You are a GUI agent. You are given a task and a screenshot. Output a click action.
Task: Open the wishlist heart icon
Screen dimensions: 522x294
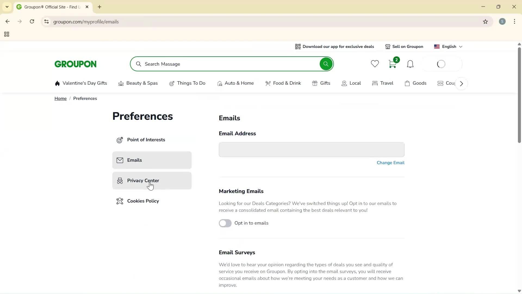[x=374, y=64]
